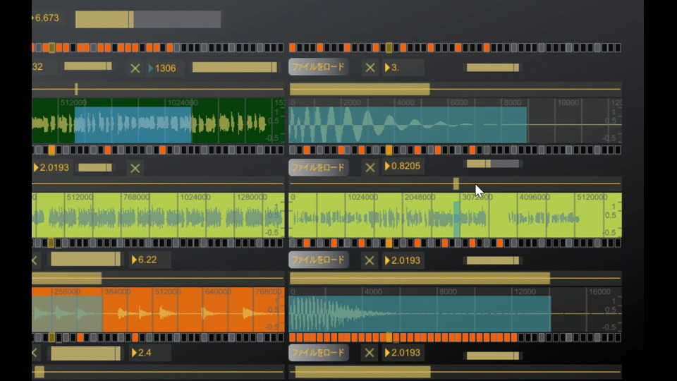Click the triangle of the 2.4 number box
The height and width of the screenshot is (381, 677).
coord(134,353)
